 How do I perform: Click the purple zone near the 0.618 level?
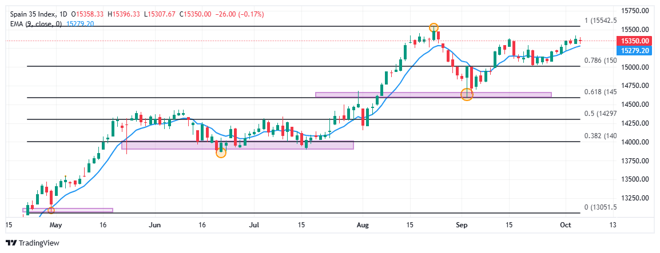click(433, 94)
